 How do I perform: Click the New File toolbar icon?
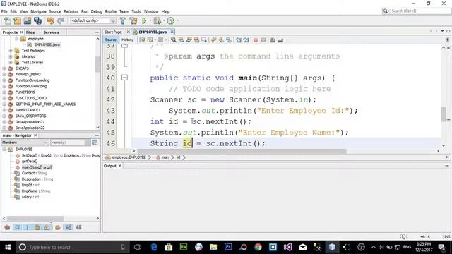coord(8,20)
